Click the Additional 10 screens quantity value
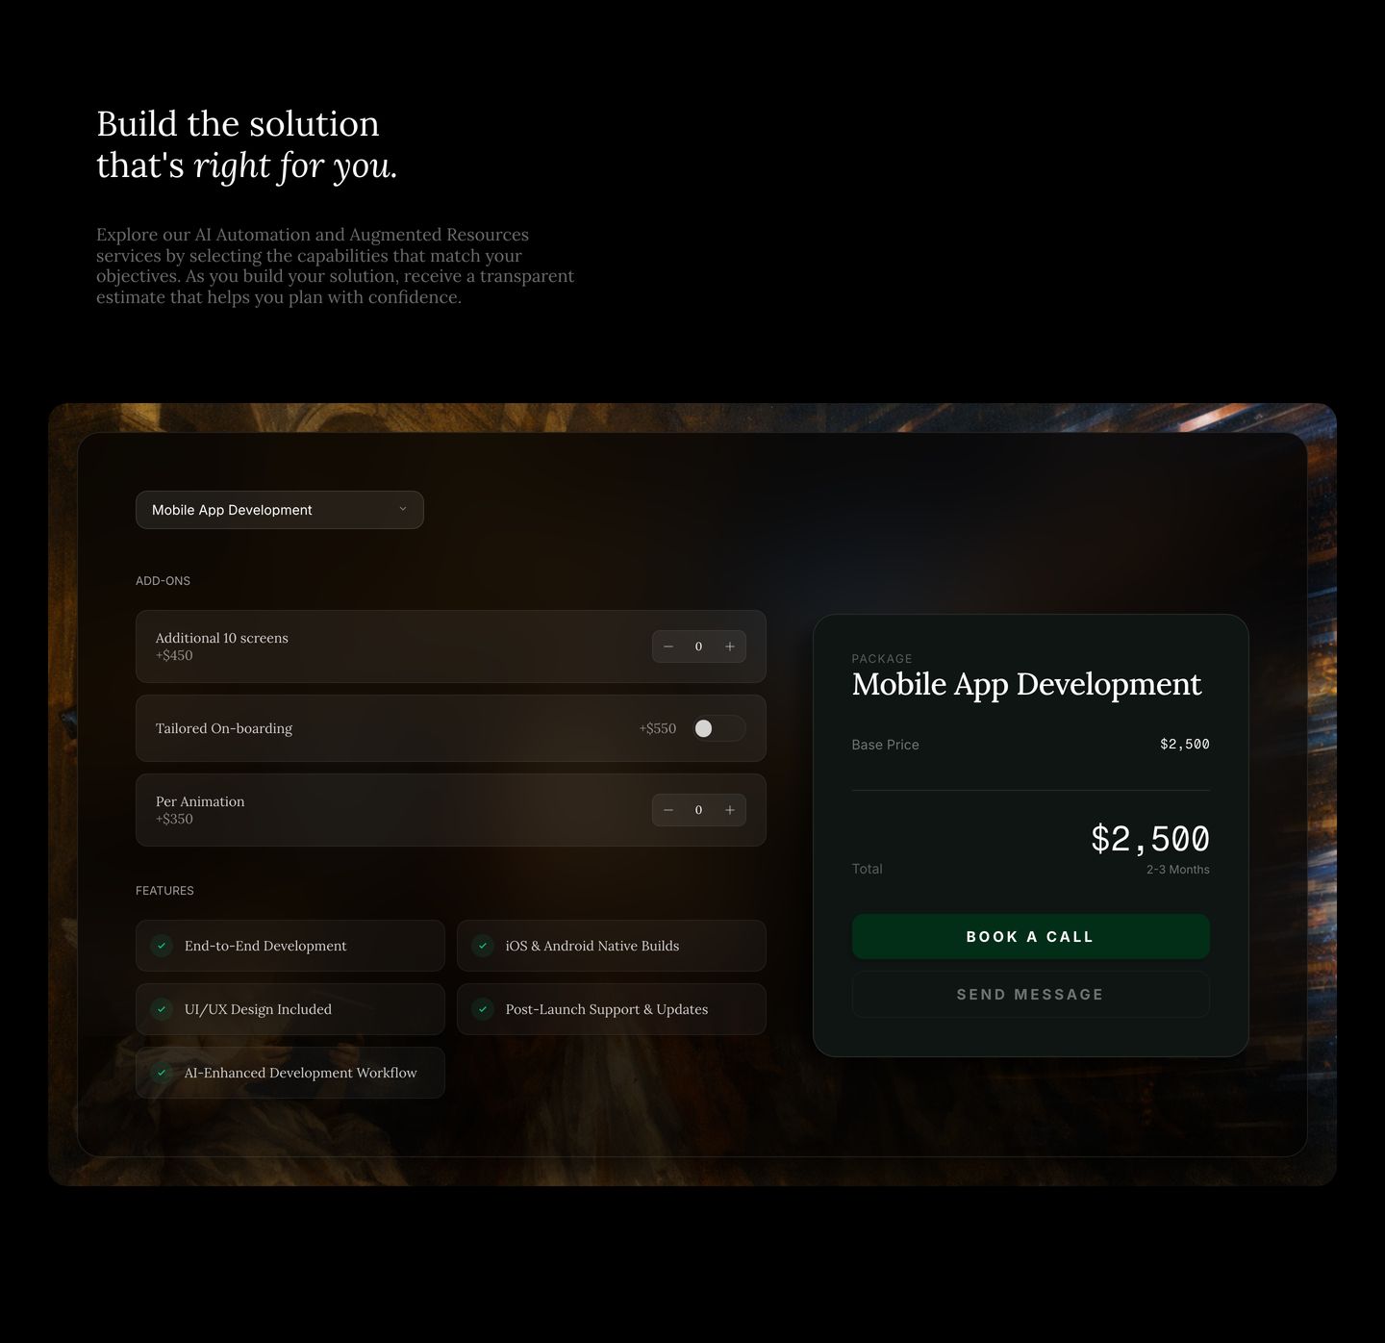1385x1343 pixels. [x=698, y=646]
